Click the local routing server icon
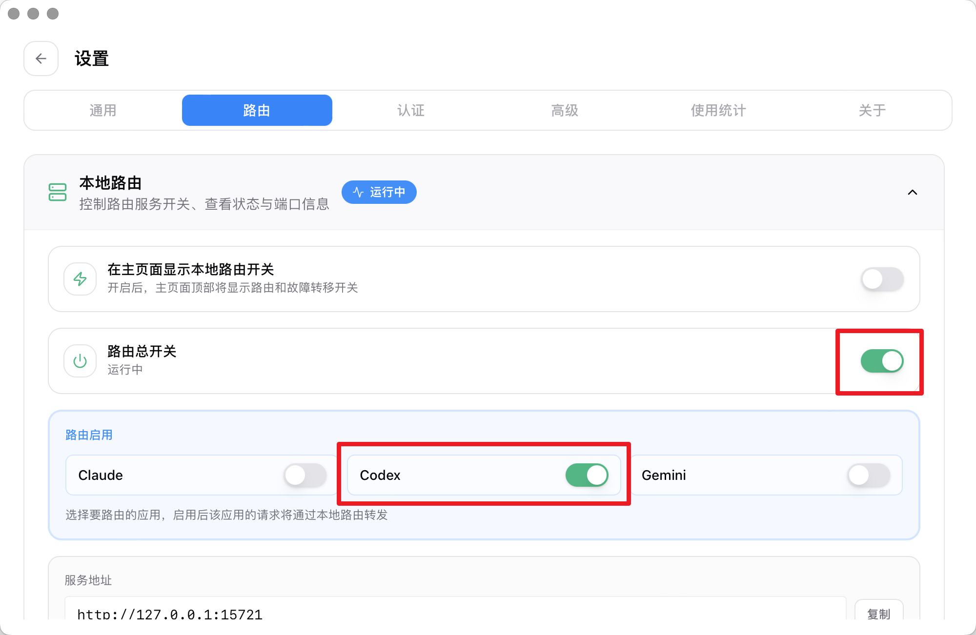976x635 pixels. click(58, 192)
